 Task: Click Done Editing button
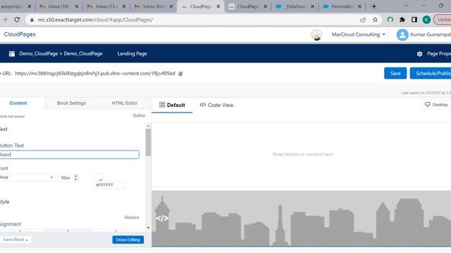tap(128, 240)
